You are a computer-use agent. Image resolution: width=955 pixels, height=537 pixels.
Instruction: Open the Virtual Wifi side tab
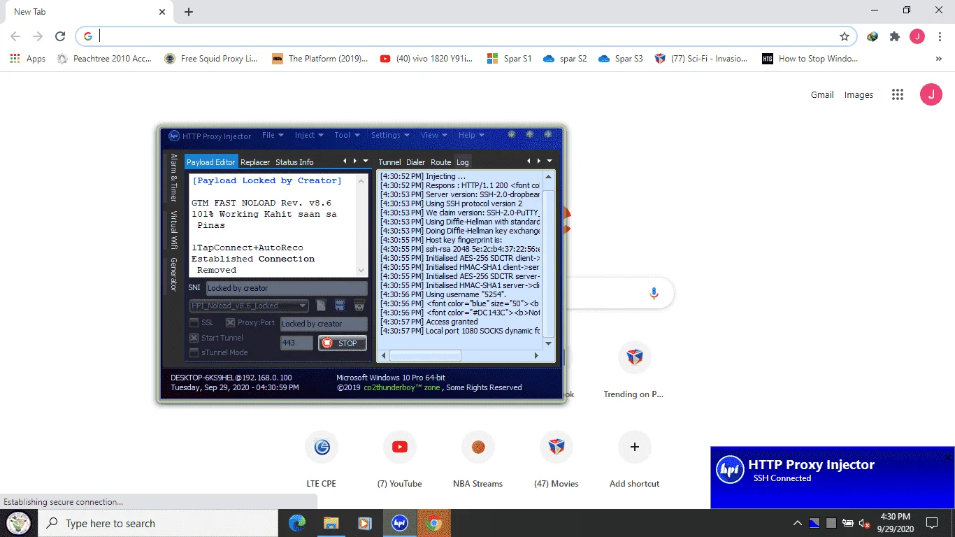tap(174, 230)
